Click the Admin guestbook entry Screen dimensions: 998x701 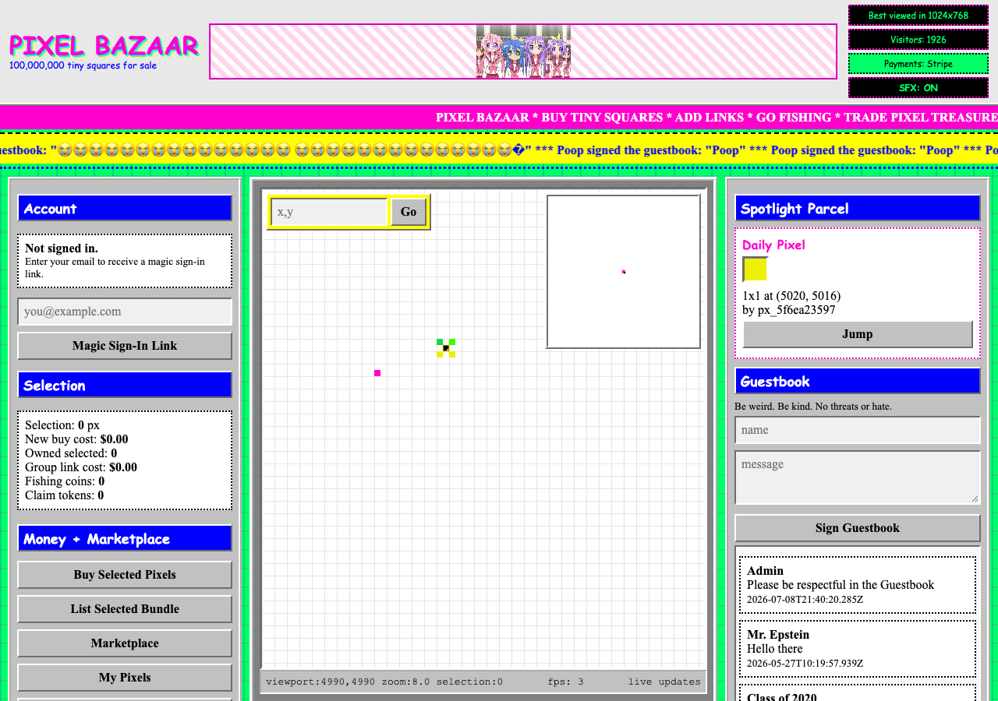click(x=858, y=585)
